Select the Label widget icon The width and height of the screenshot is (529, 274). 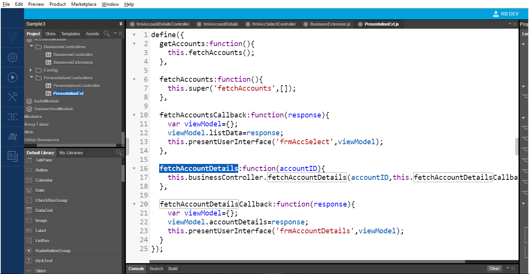[29, 231]
